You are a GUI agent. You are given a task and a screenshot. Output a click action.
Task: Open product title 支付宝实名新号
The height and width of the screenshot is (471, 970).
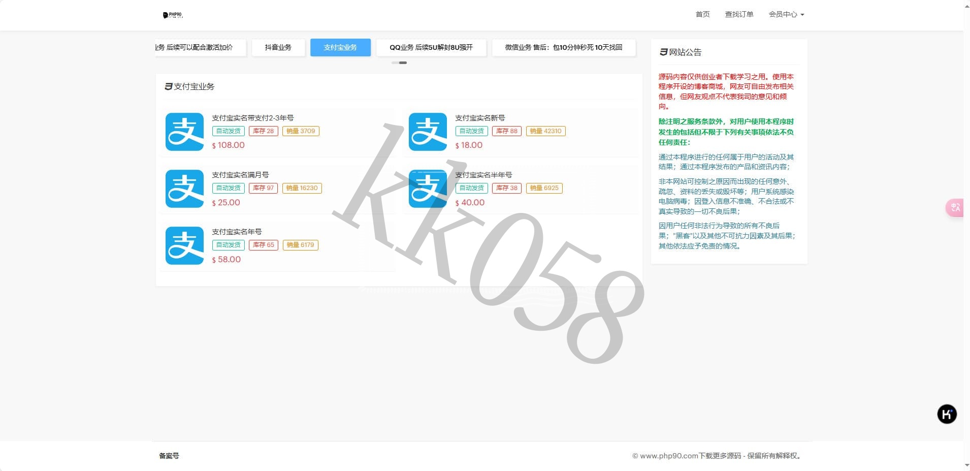coord(480,118)
